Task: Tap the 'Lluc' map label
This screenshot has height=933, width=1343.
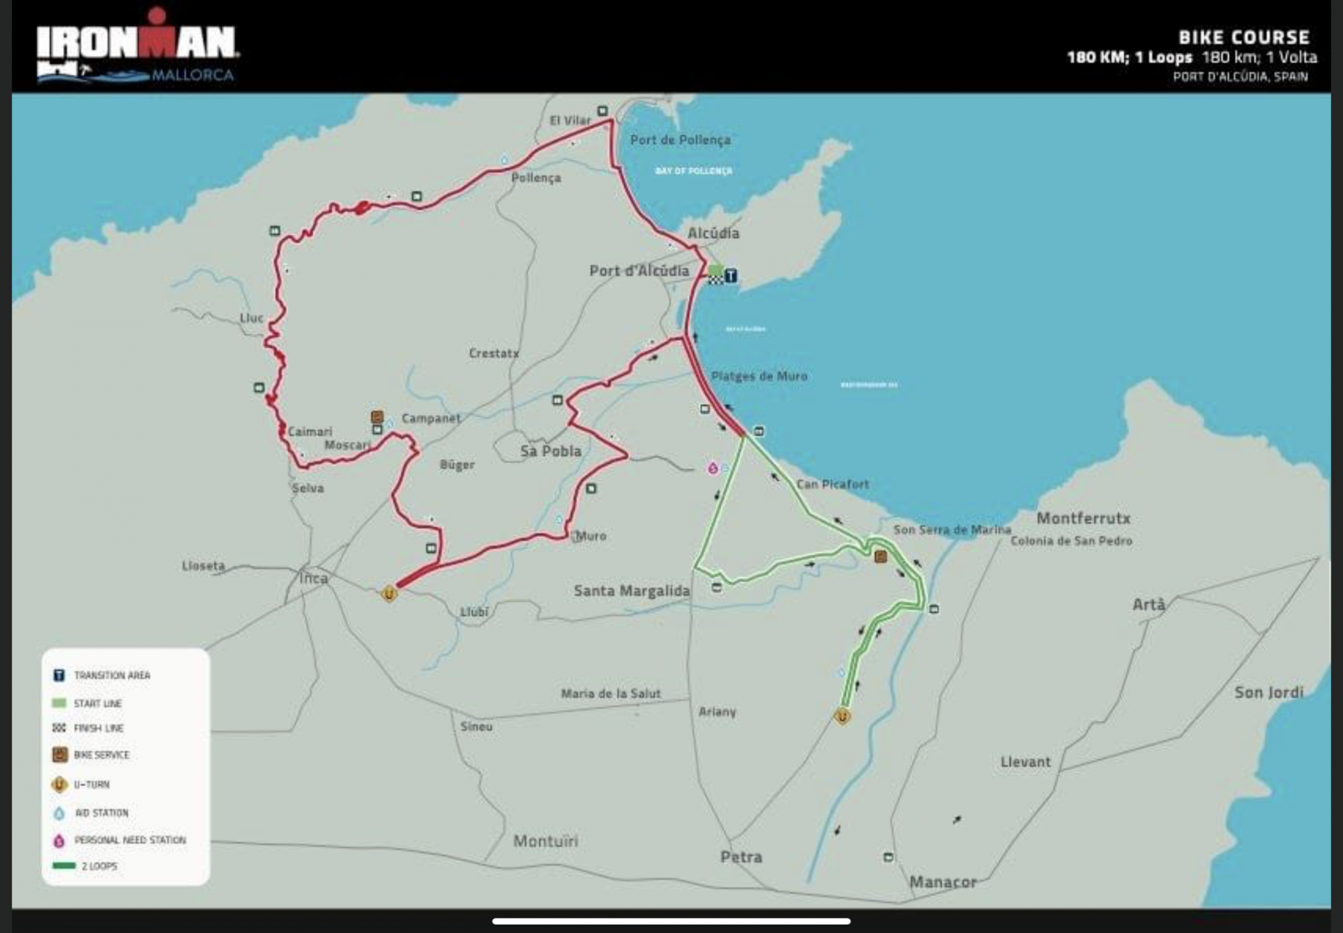Action: pyautogui.click(x=252, y=318)
